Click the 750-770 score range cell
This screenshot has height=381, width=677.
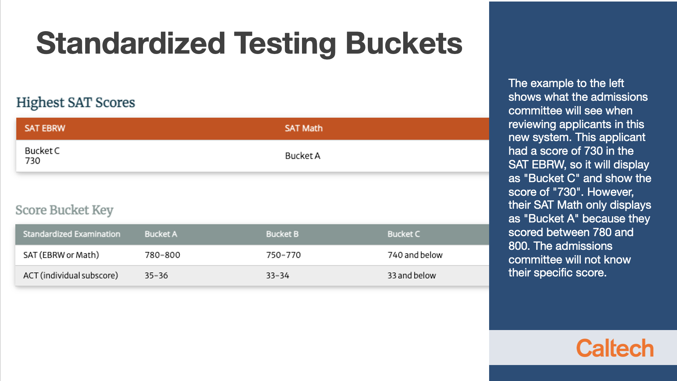[283, 255]
